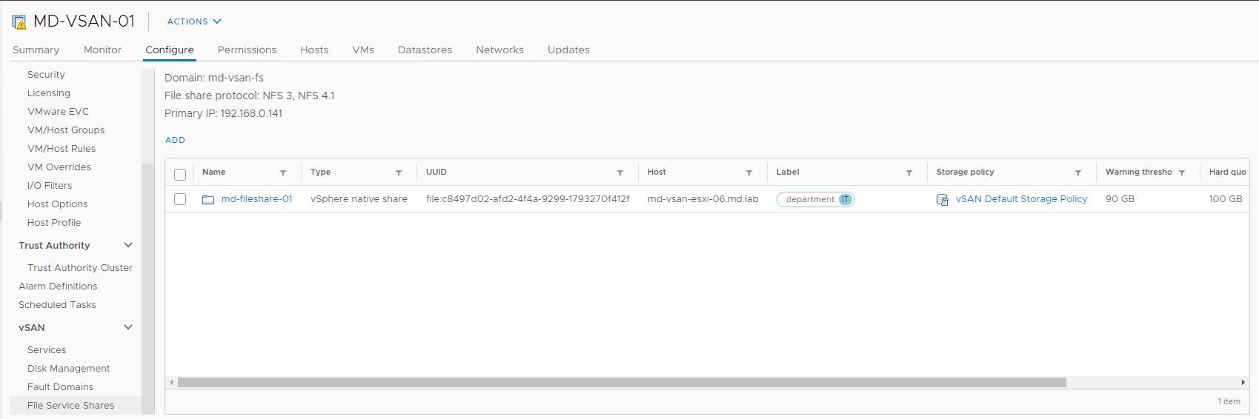Screen dimensions: 1259x419
Task: Select Host Profile in the sidebar
Action: tap(54, 223)
